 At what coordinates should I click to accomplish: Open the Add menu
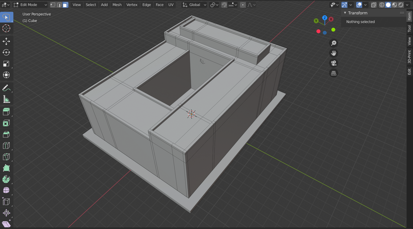click(104, 5)
